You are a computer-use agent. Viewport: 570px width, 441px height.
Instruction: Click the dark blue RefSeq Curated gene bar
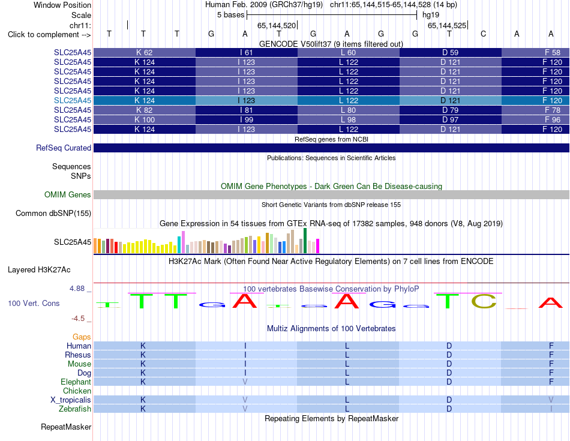click(x=332, y=148)
